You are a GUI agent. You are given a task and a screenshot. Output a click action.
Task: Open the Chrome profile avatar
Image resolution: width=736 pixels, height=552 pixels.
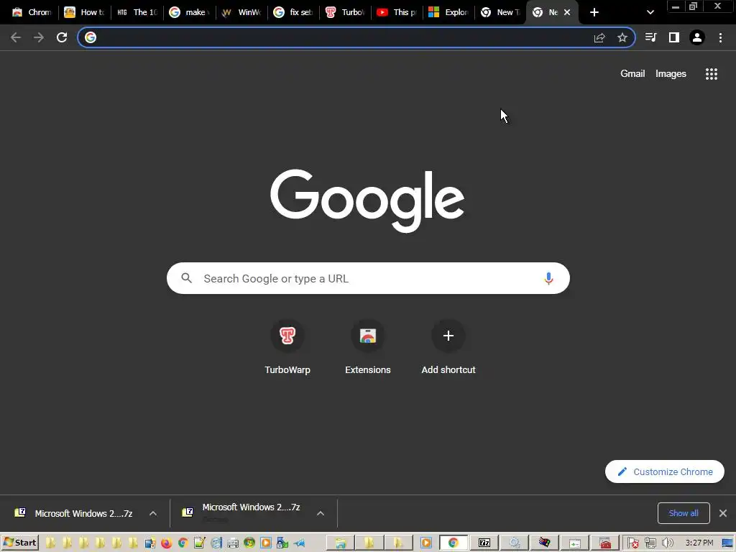tap(697, 37)
